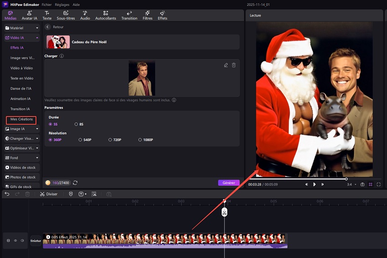387x258 pixels.
Task: Take a snapshot of preview
Action: point(362,184)
